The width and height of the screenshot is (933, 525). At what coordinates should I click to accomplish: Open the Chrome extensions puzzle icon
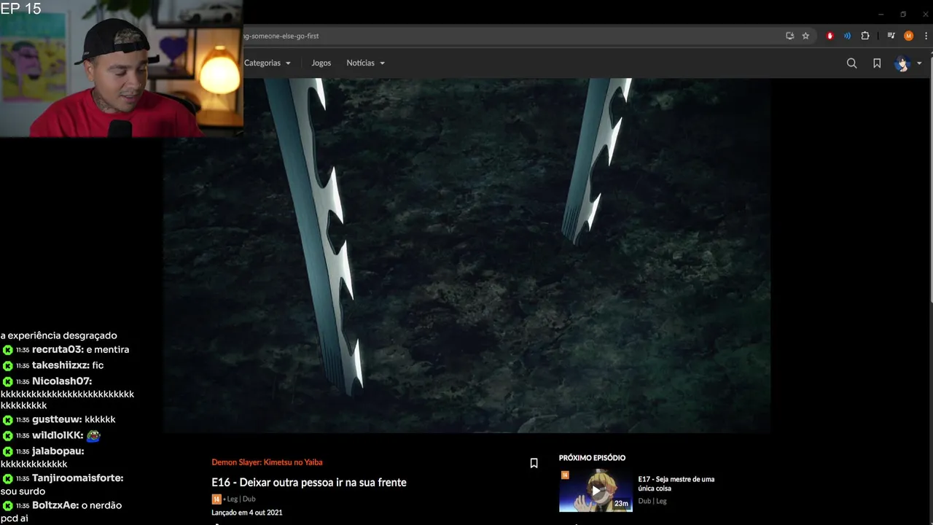coord(865,36)
